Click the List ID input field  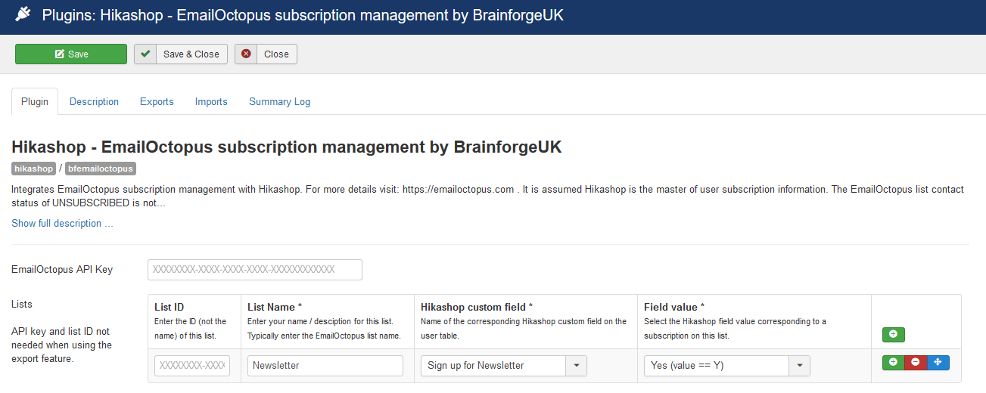[x=192, y=365]
